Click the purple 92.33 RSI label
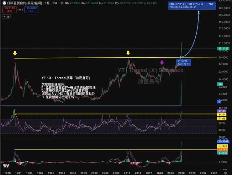The width and height of the screenshot is (232, 175). (222, 111)
